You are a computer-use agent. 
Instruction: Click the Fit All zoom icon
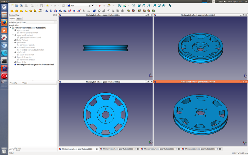point(120,6)
